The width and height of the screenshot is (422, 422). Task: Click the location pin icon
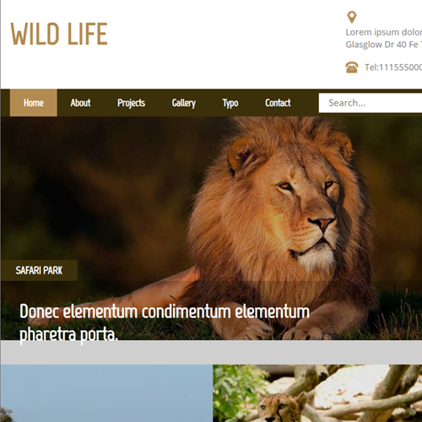click(352, 17)
